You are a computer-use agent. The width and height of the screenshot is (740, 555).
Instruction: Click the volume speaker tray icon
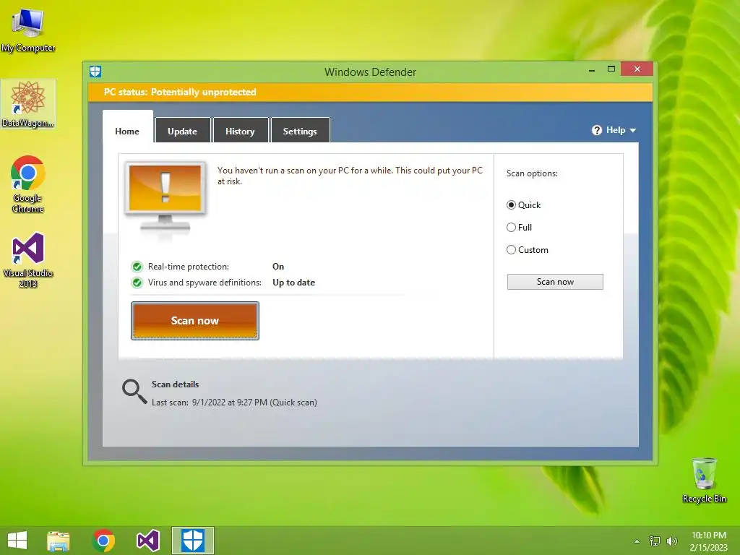672,541
